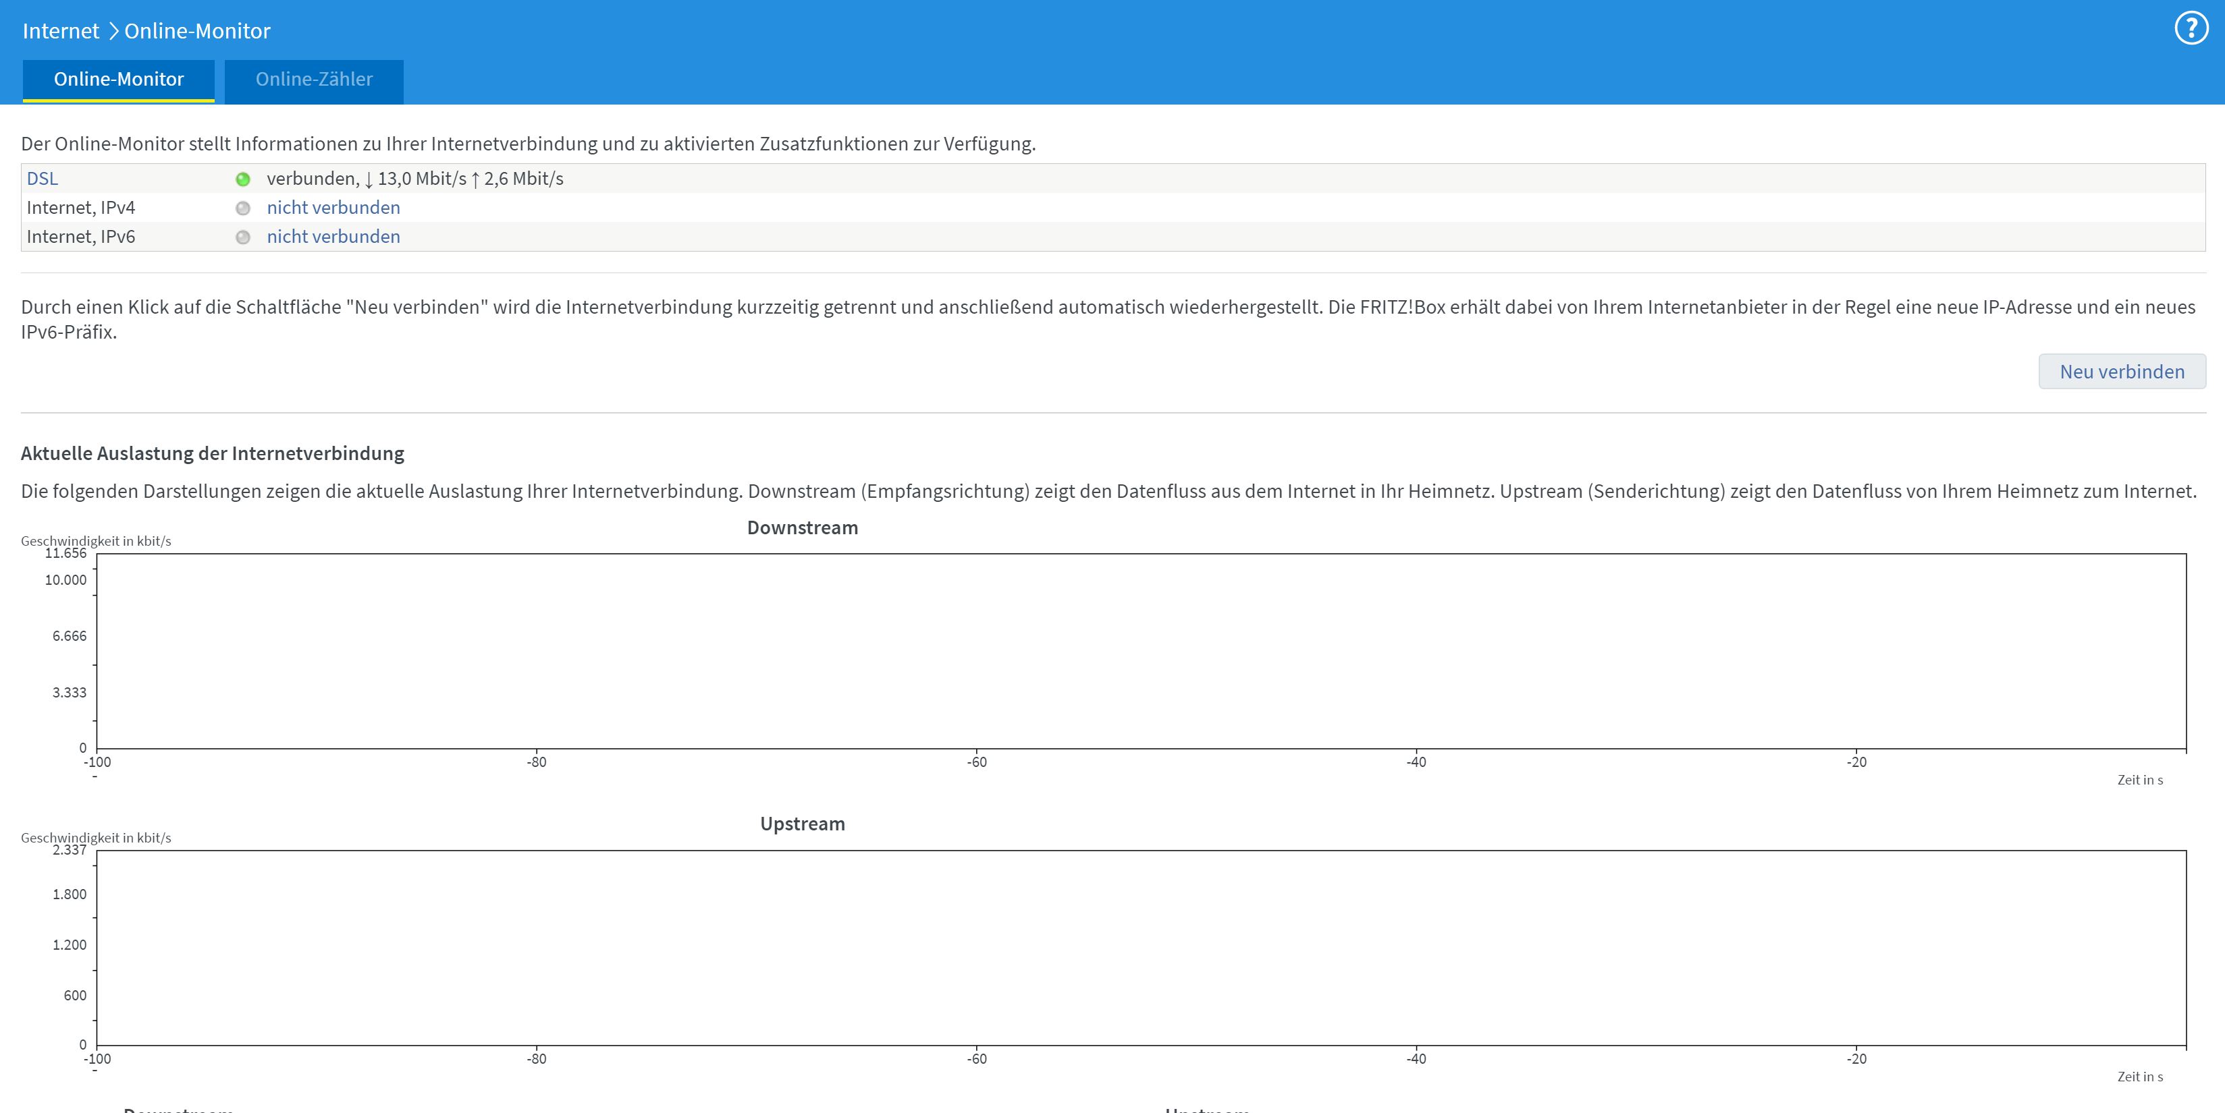Image resolution: width=2225 pixels, height=1113 pixels.
Task: Click the gray IPv4 status indicator
Action: [x=243, y=208]
